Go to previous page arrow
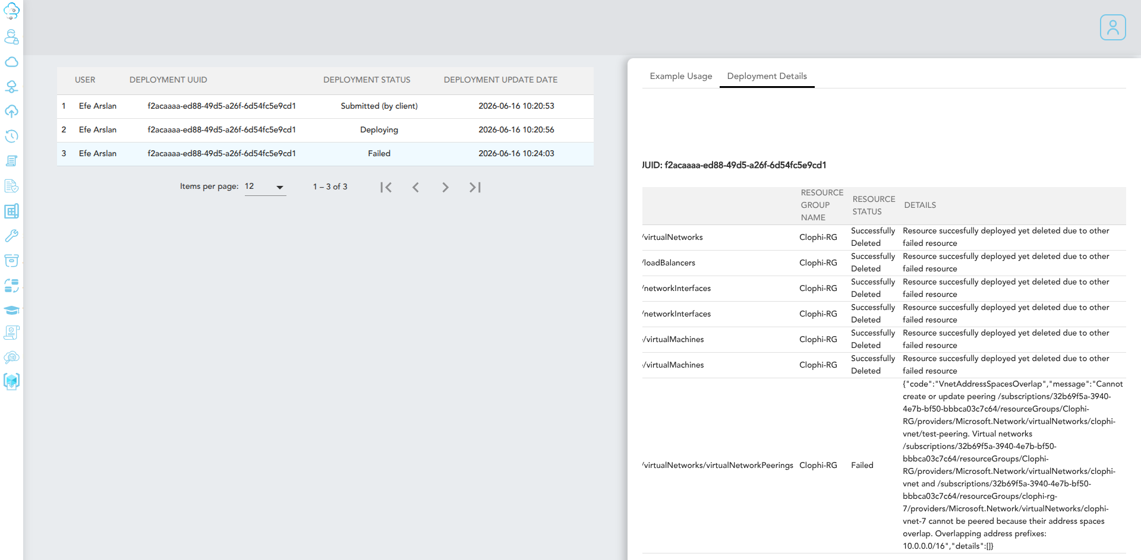Screen dimensions: 1141x560 coord(415,187)
